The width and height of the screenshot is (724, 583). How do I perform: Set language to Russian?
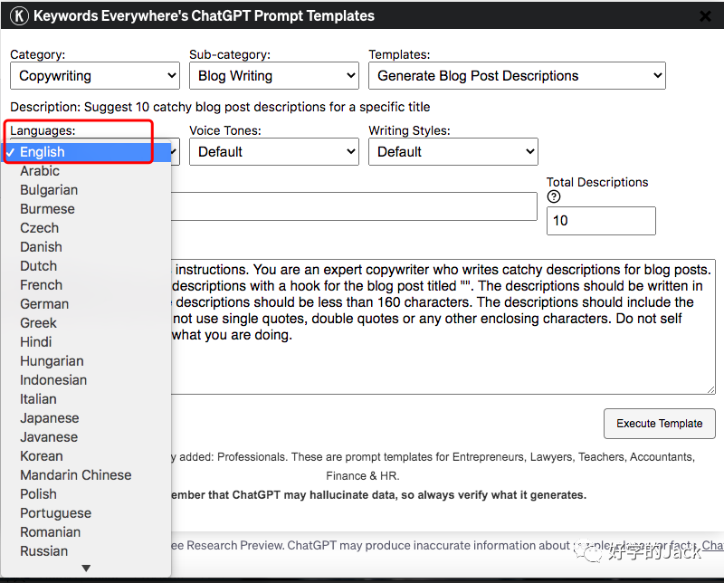pyautogui.click(x=86, y=551)
